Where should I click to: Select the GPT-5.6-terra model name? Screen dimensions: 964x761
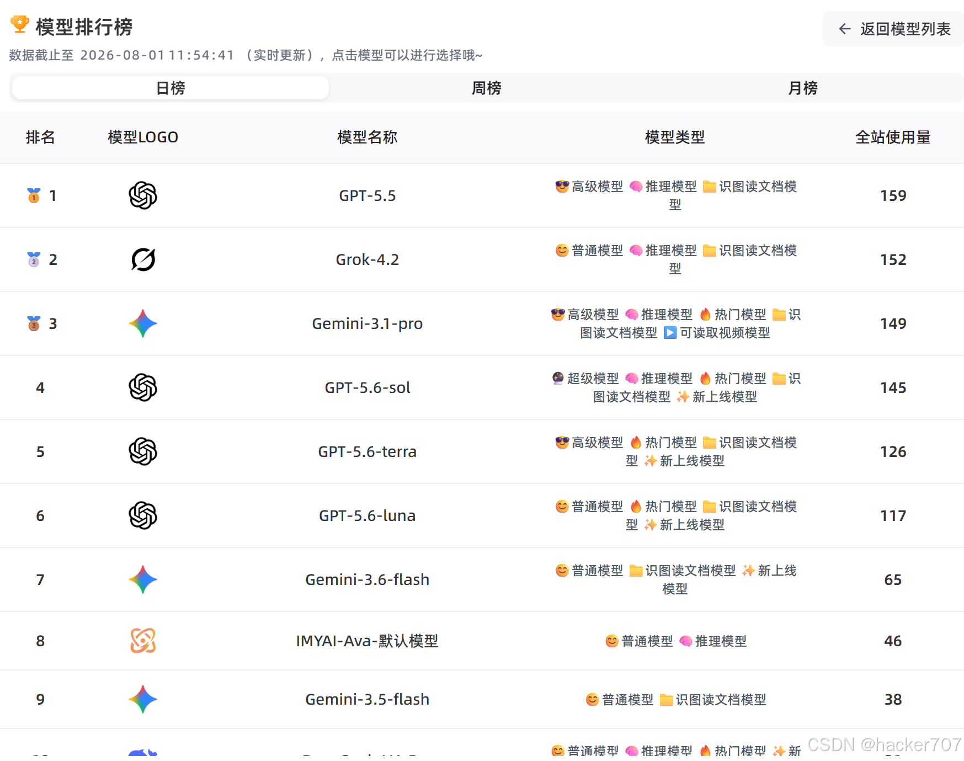368,452
